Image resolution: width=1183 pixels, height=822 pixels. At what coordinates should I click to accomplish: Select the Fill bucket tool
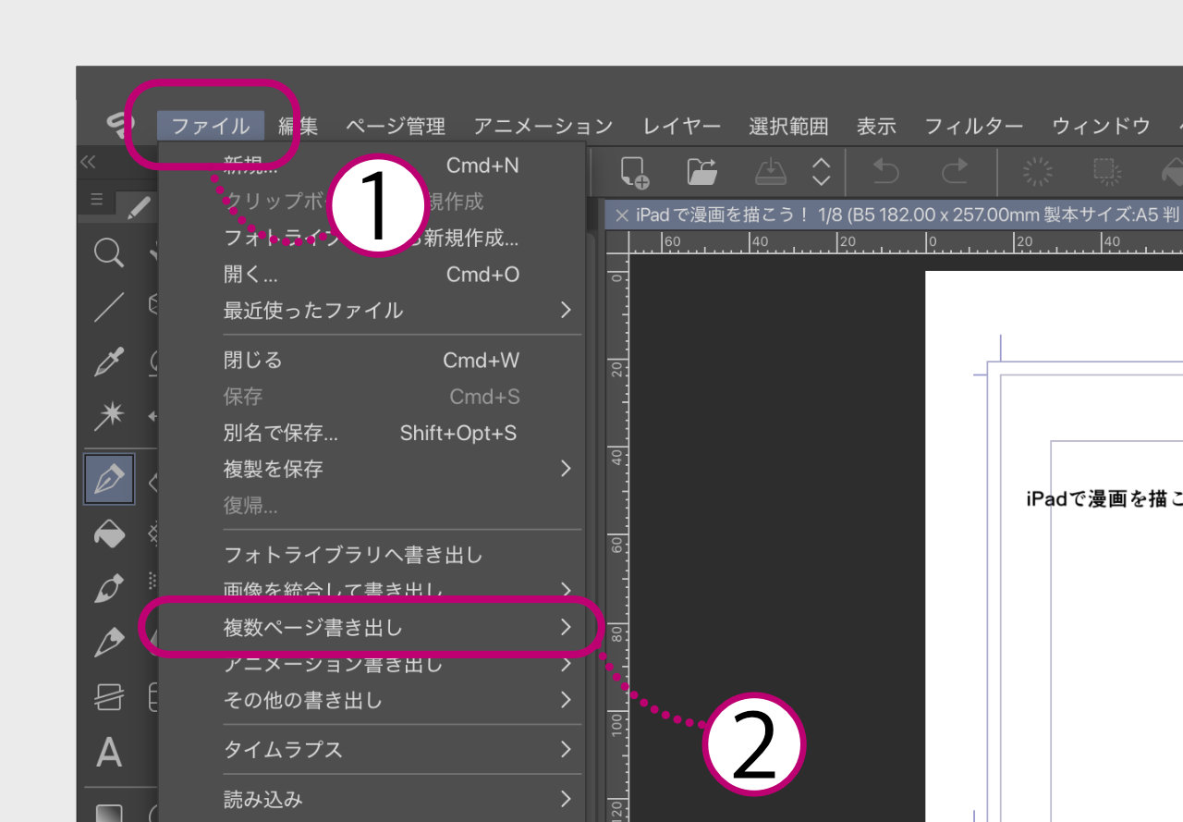pyautogui.click(x=109, y=534)
